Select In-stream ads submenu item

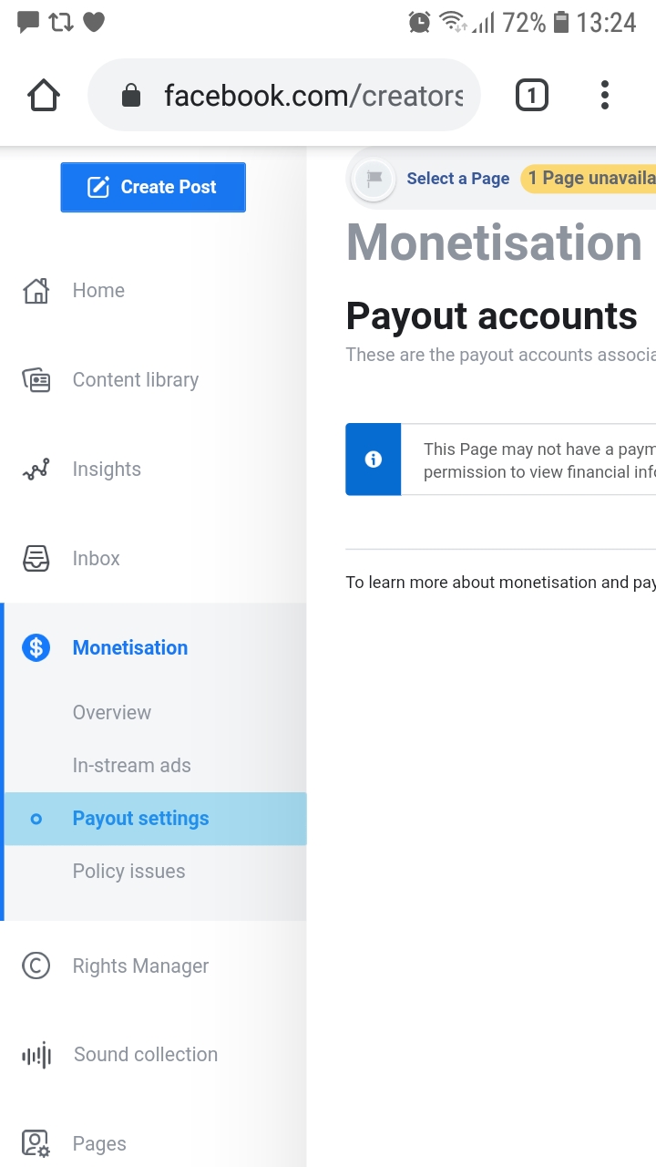132,766
